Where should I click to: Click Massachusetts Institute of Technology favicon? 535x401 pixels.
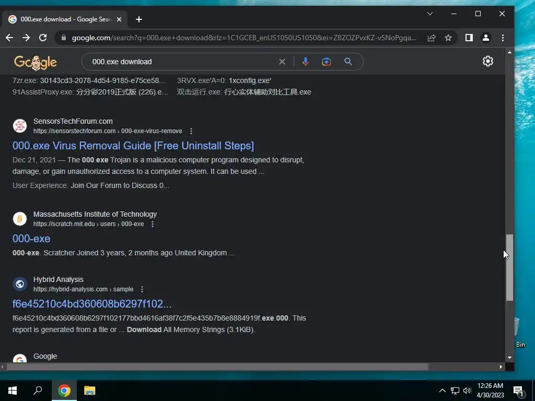pos(20,219)
